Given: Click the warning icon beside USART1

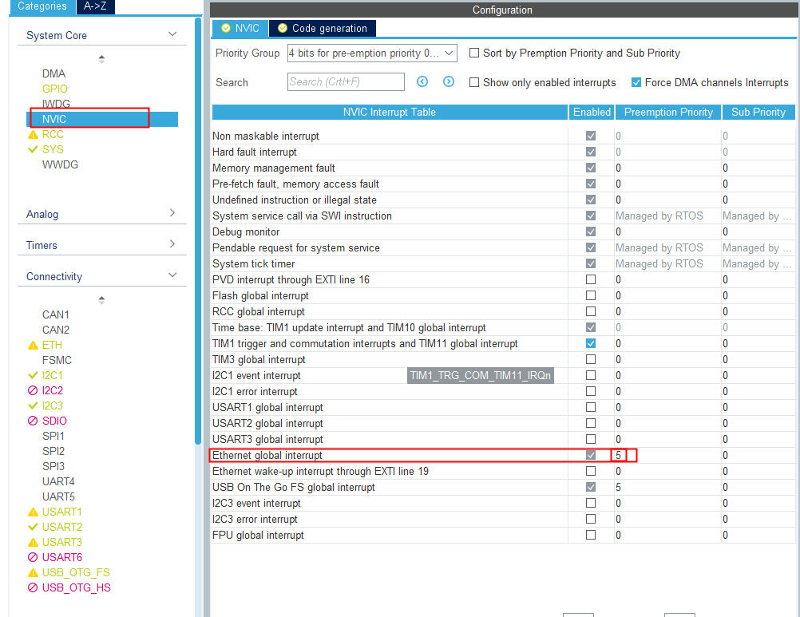Looking at the screenshot, I should pos(32,512).
